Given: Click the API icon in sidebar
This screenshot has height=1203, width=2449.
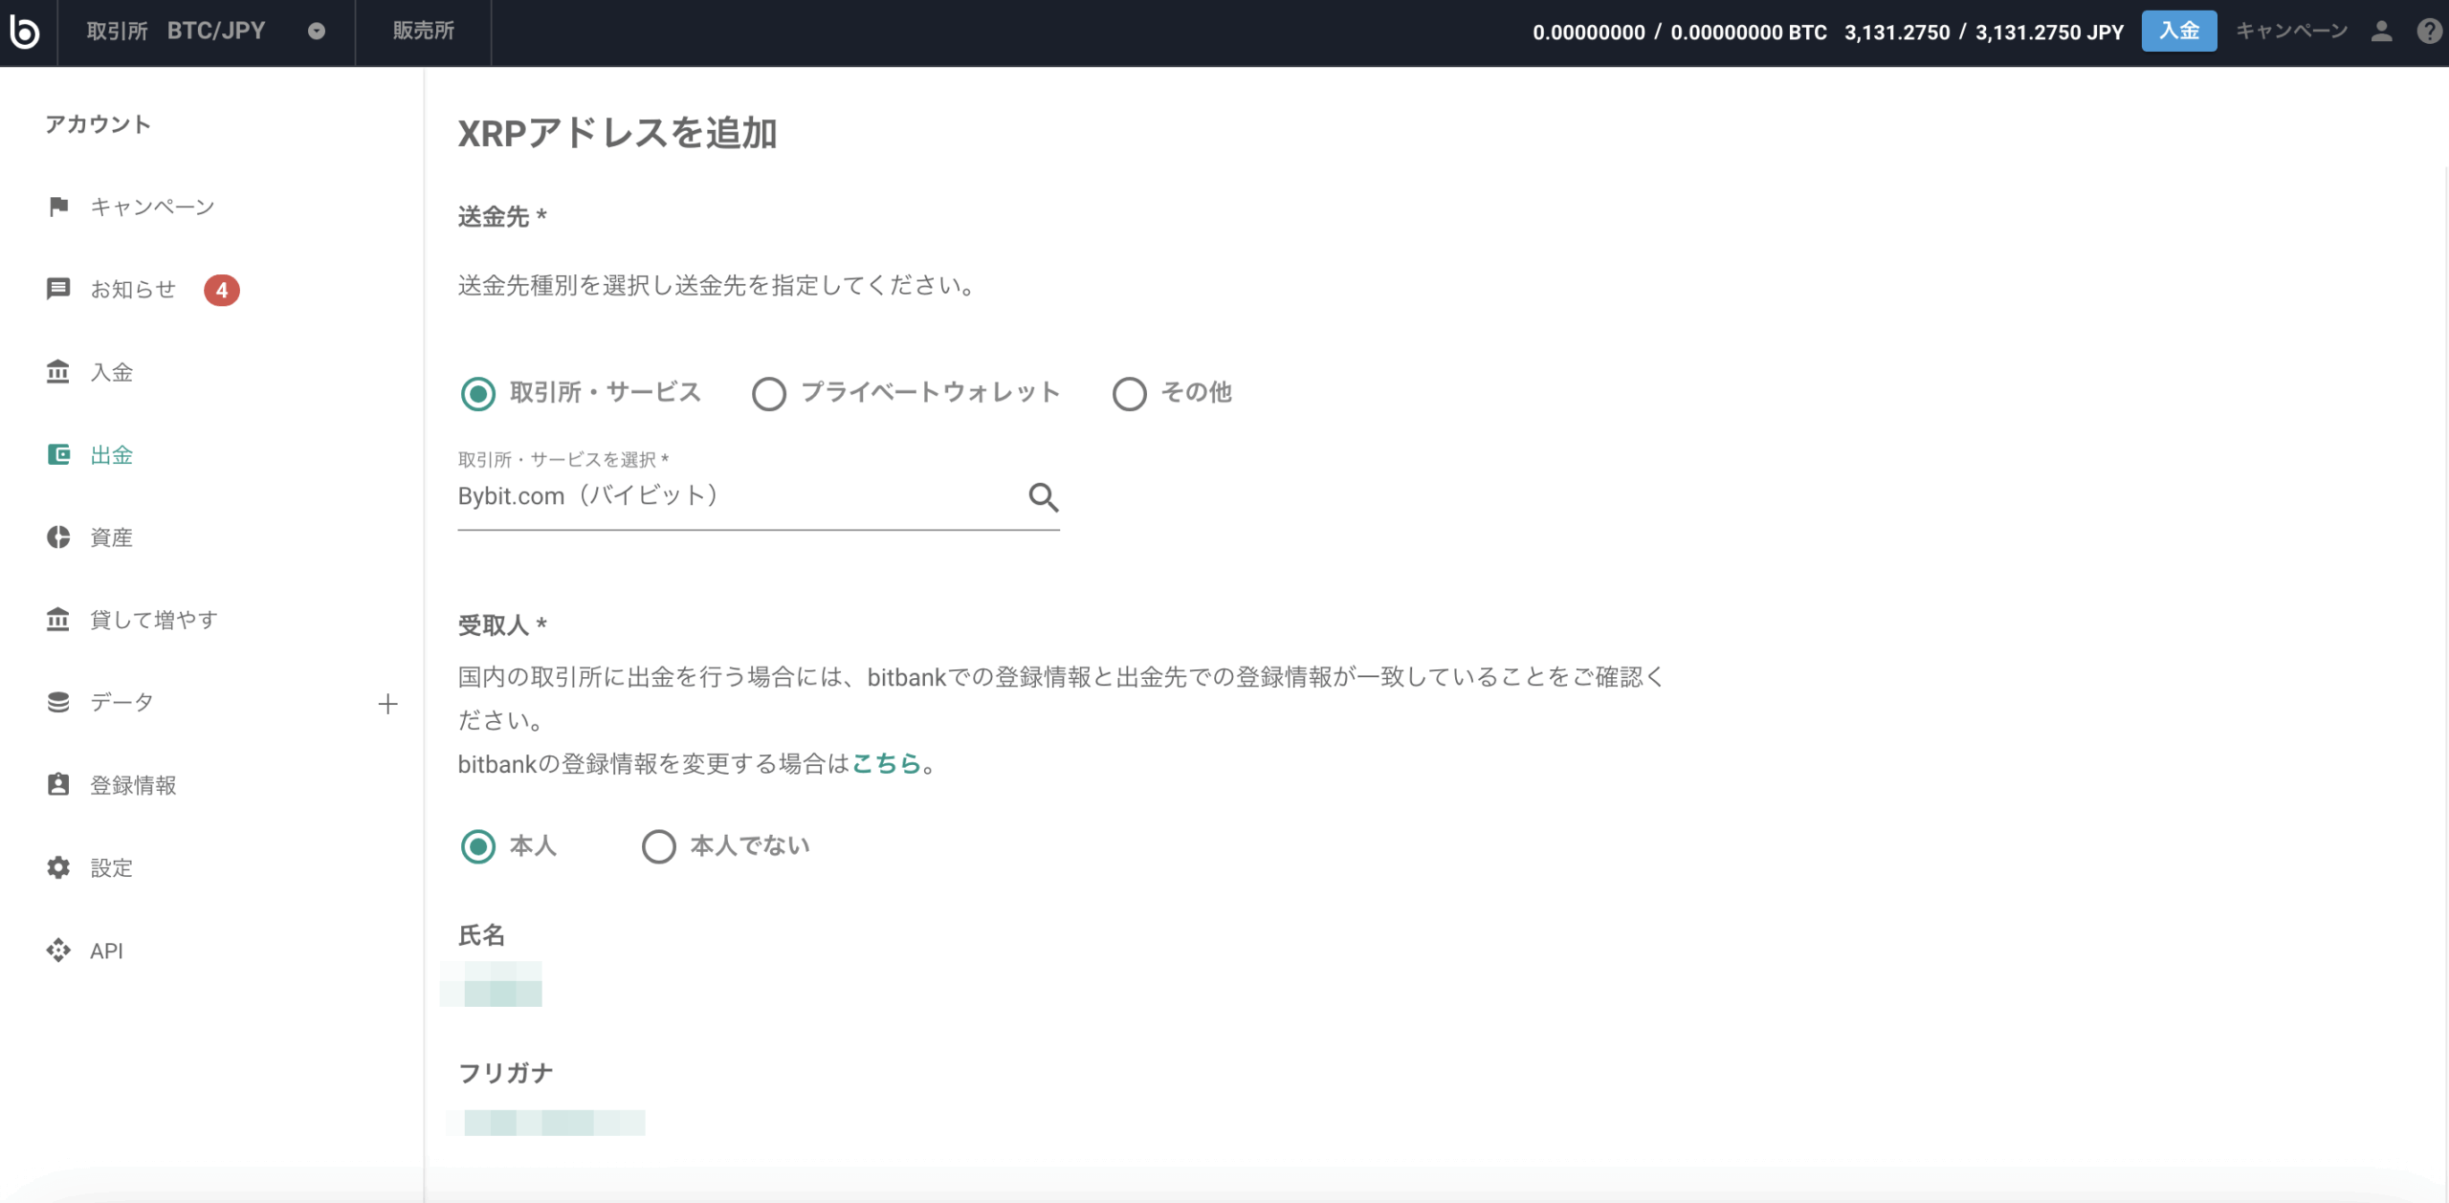Looking at the screenshot, I should point(58,951).
